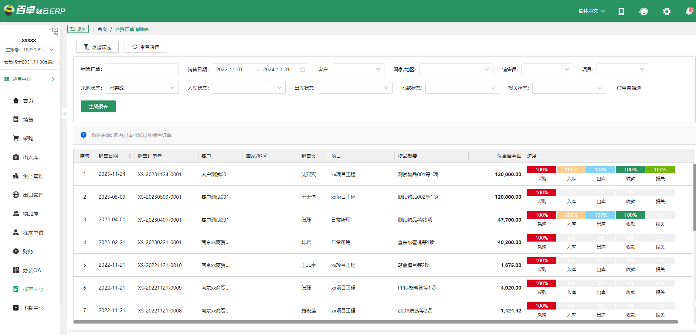Click order number XS-20230401-0001
The height and width of the screenshot is (335, 696).
[160, 220]
